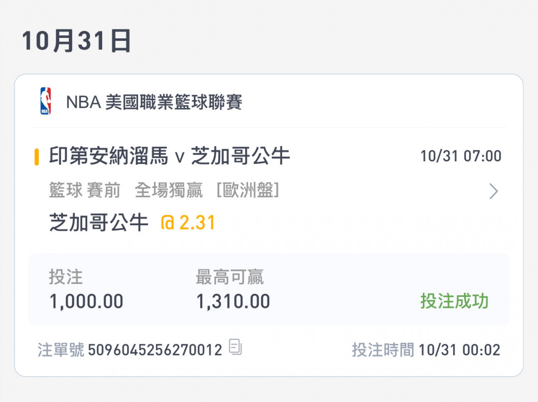Select the 芝加哥公牛 bet selection text

[x=99, y=223]
